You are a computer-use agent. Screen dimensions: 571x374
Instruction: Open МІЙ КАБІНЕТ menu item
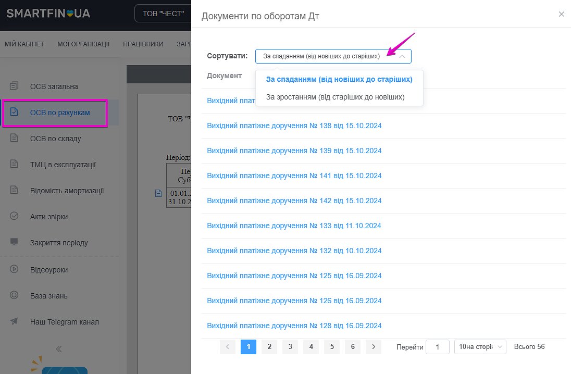pos(24,44)
